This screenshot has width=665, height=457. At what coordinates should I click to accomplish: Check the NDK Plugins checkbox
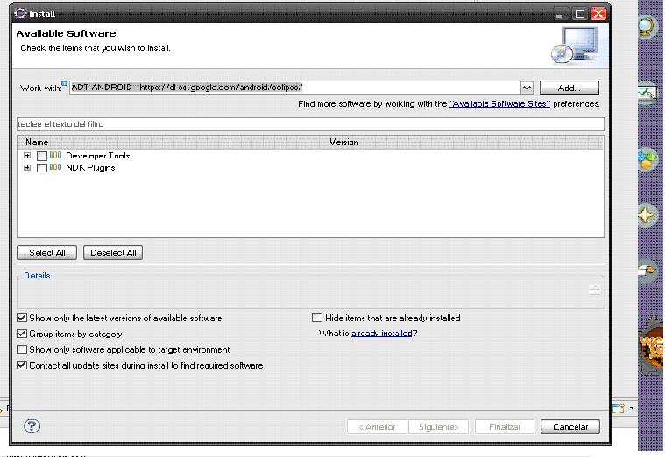click(41, 168)
